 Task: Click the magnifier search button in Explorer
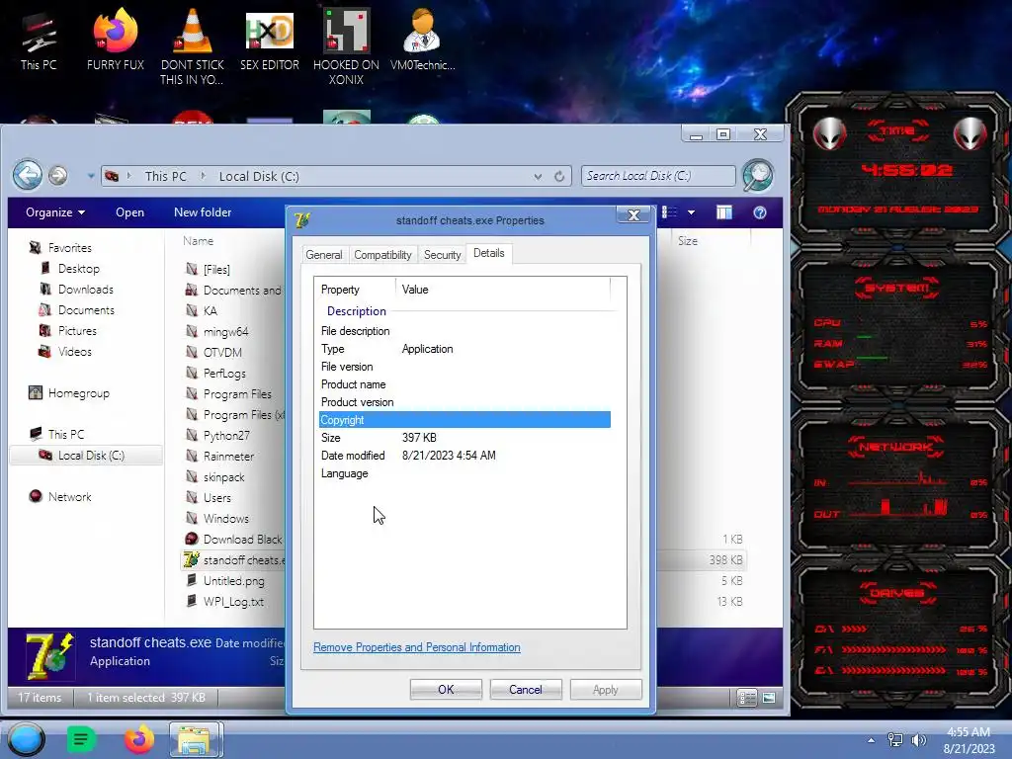tap(758, 176)
